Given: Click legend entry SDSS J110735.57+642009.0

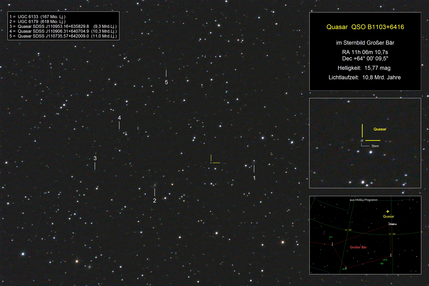Looking at the screenshot, I should (x=63, y=36).
